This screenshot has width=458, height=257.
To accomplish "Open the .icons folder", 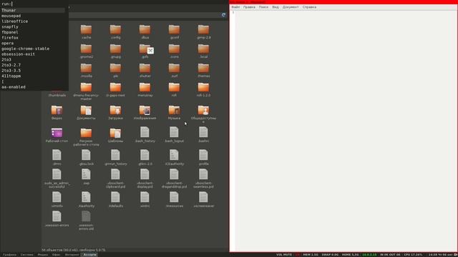I will tap(174, 51).
